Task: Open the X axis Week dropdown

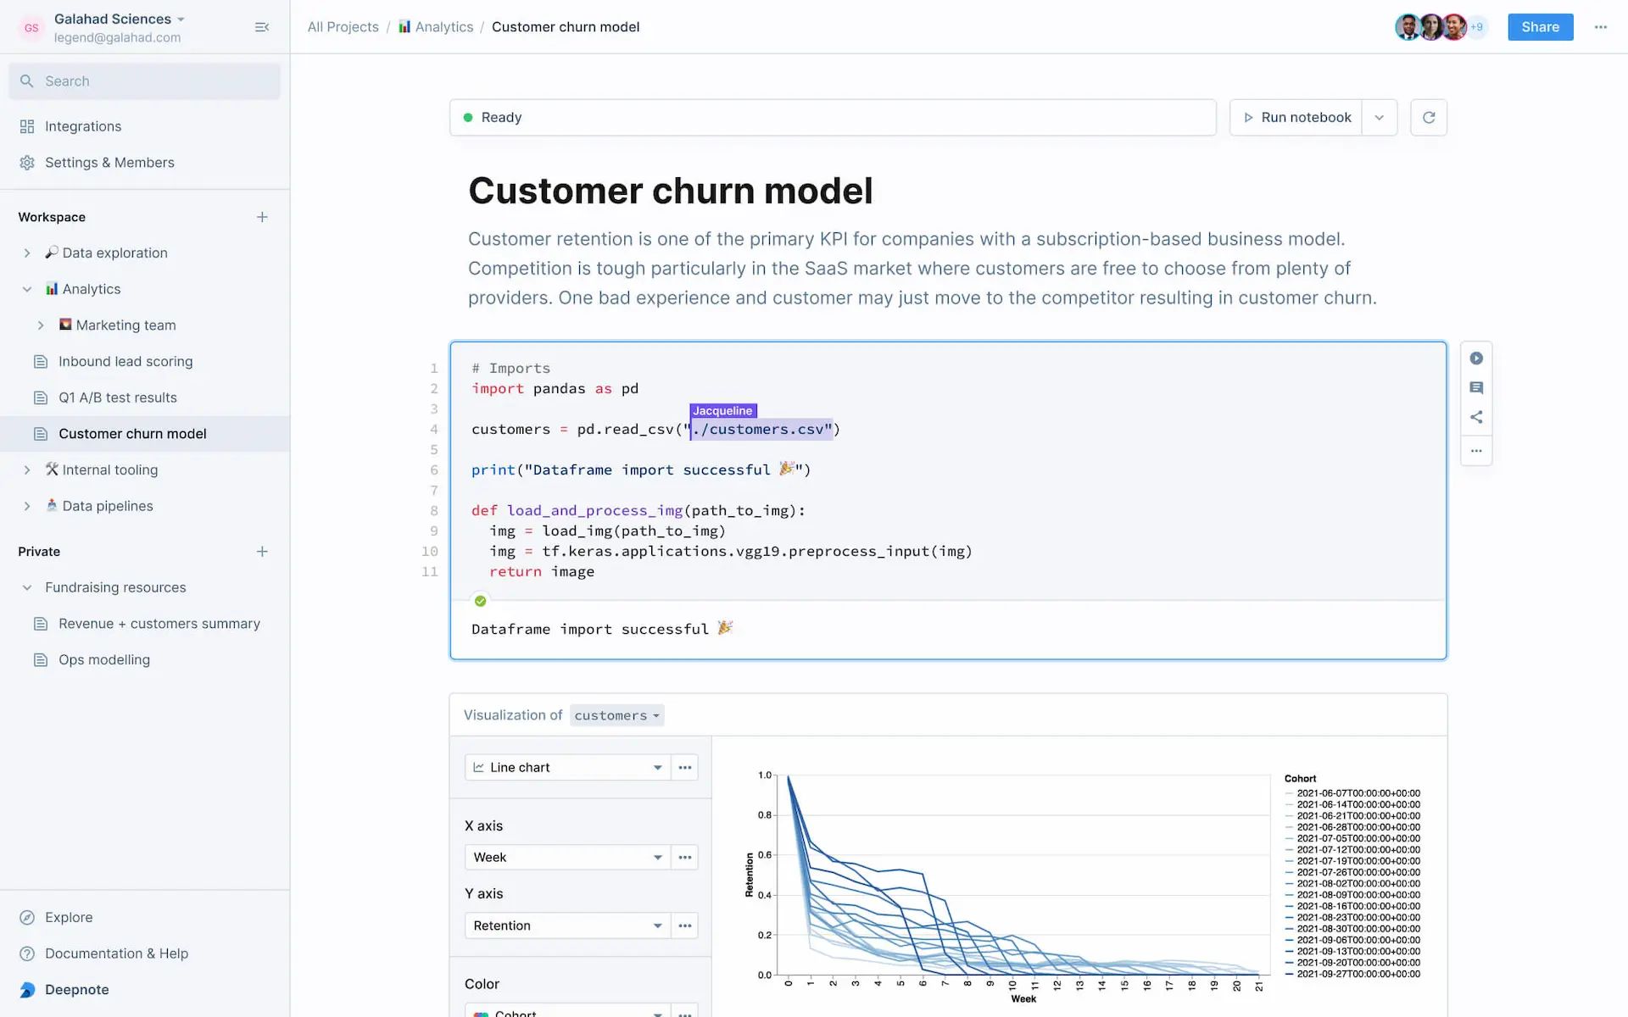Action: pos(566,857)
